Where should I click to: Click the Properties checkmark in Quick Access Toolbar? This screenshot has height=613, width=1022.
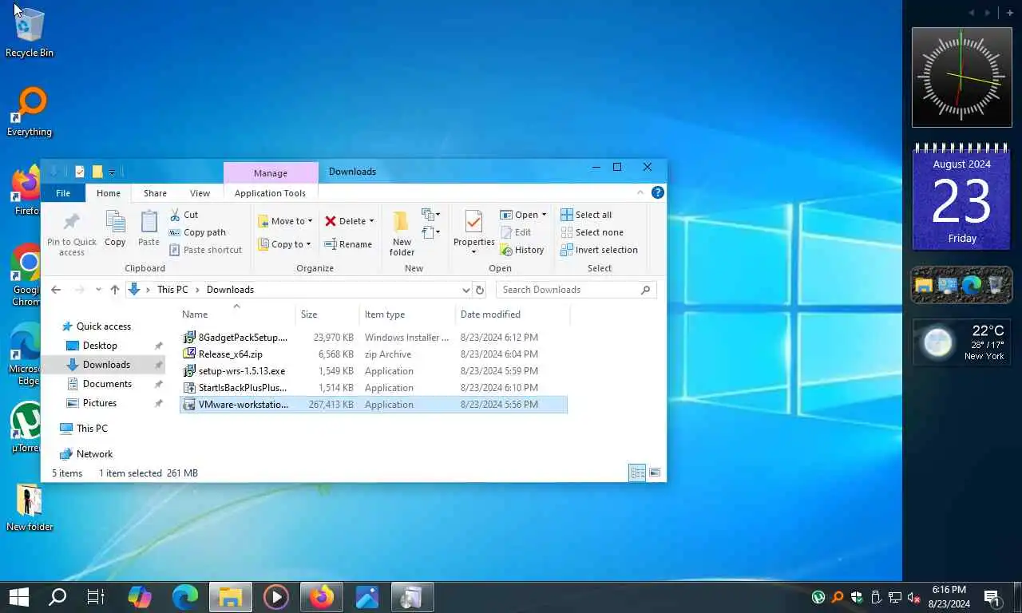(80, 172)
